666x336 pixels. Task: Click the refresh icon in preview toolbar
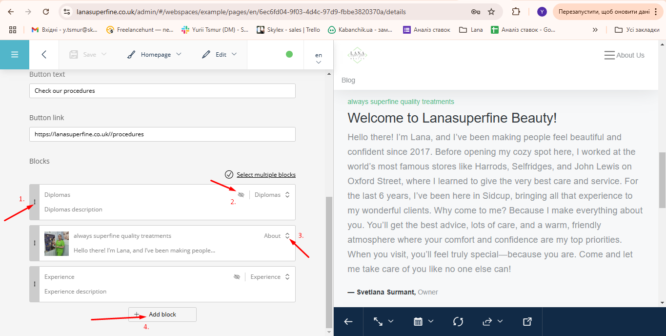click(x=458, y=321)
